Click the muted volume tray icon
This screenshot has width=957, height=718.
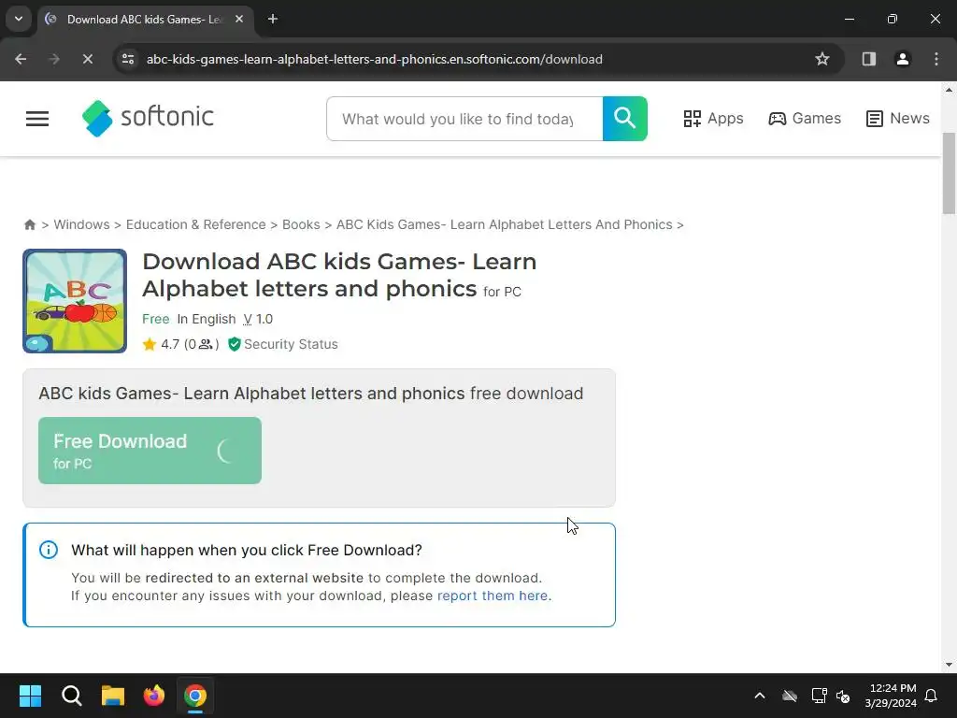(844, 696)
